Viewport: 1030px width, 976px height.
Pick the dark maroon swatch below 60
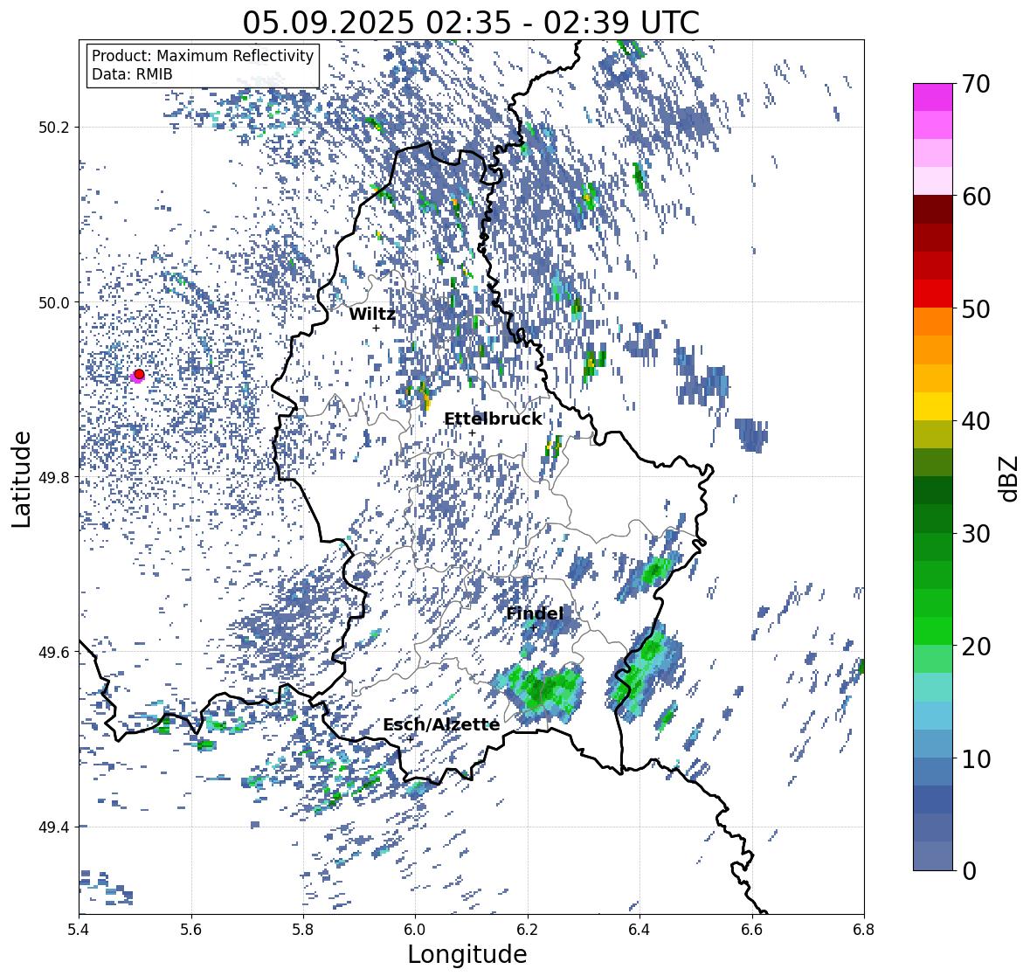pyautogui.click(x=933, y=210)
